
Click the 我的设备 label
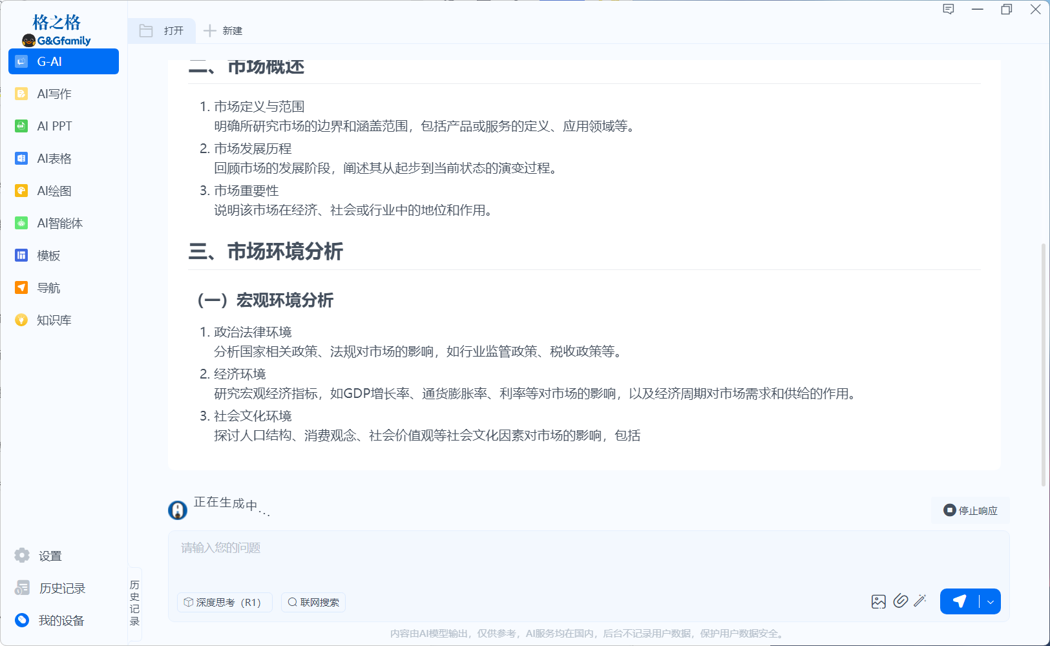pyautogui.click(x=61, y=620)
